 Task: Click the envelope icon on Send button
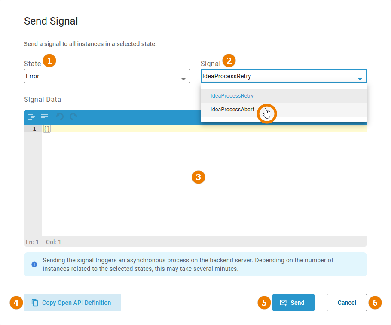click(283, 303)
